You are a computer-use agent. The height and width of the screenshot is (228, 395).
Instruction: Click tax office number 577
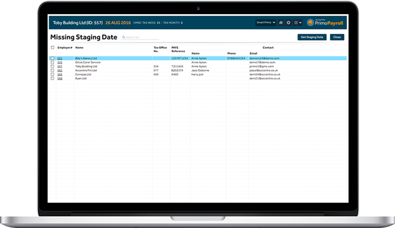[x=156, y=71]
